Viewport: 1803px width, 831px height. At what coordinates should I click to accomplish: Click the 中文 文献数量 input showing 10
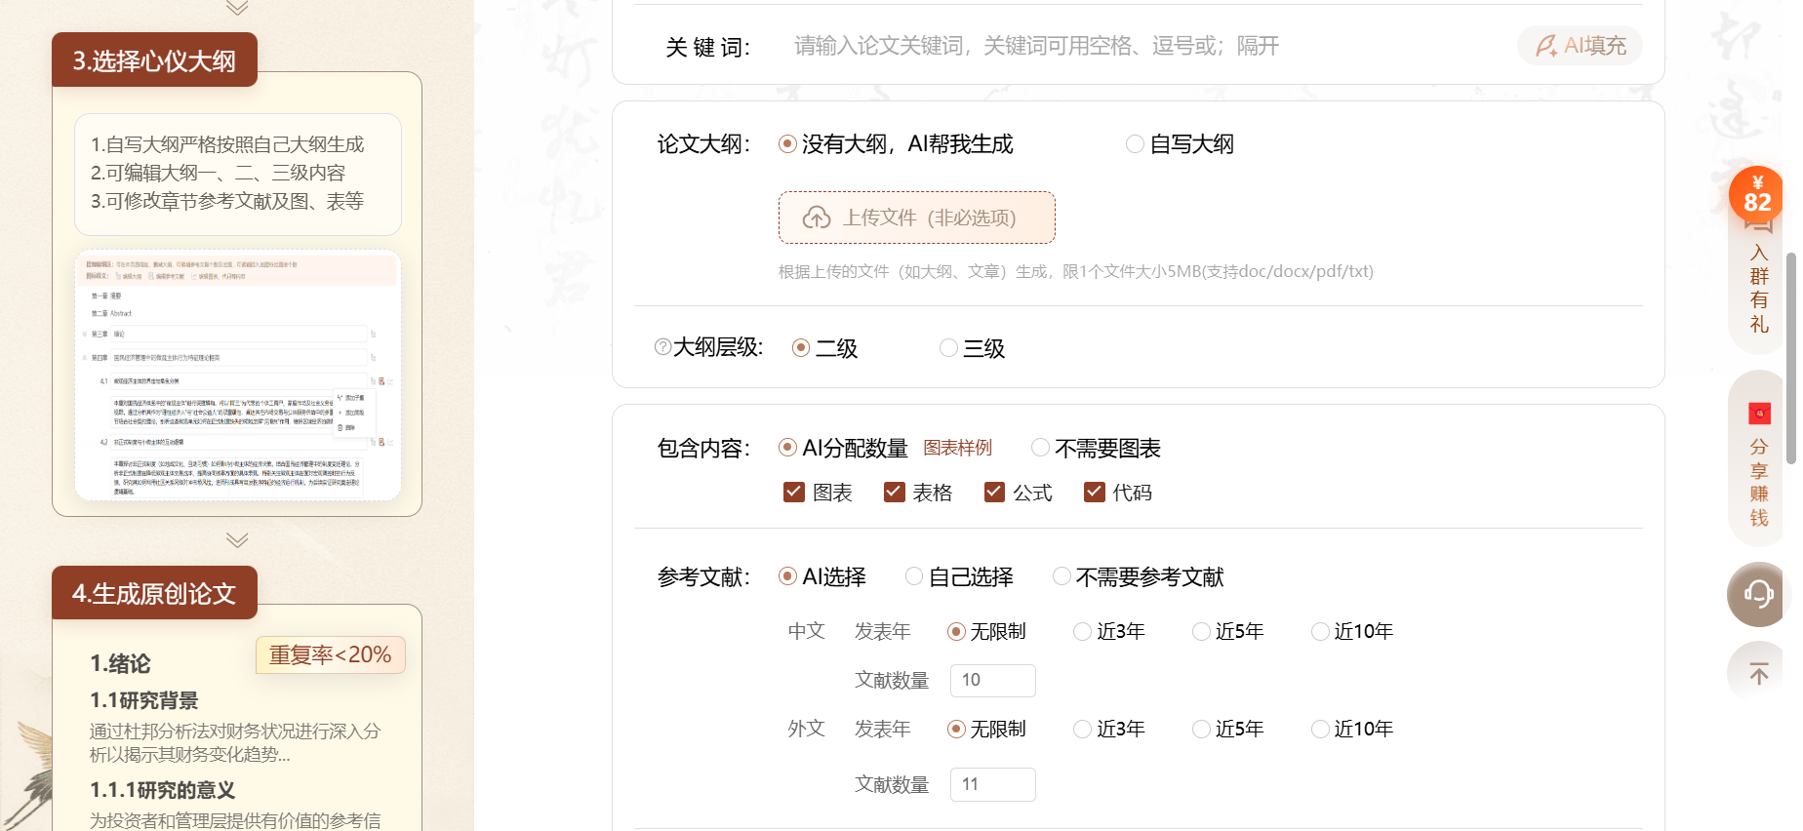click(992, 680)
